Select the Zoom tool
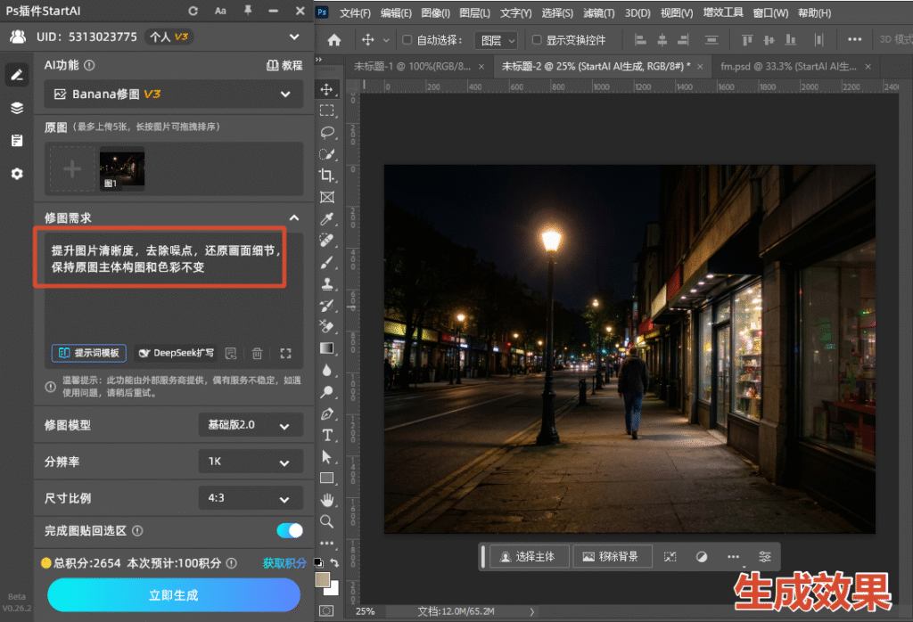The height and width of the screenshot is (622, 913). [326, 521]
